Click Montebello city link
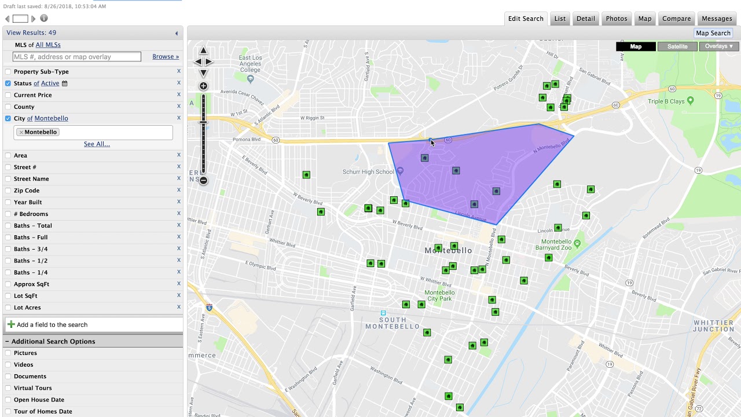 click(51, 118)
